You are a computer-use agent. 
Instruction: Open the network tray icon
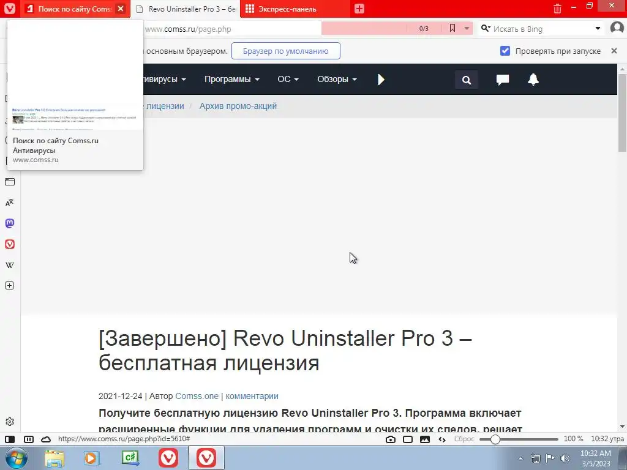click(x=535, y=458)
